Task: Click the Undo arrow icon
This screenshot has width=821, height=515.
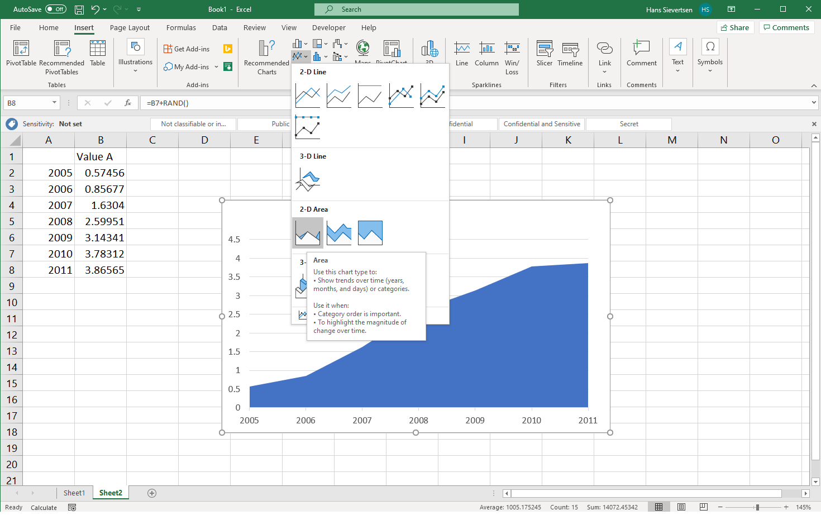Action: 96,9
